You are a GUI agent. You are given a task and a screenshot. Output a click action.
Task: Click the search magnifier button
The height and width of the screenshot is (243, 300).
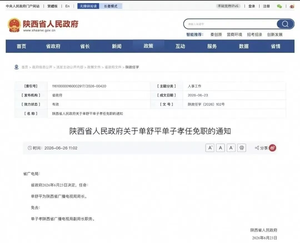(x=285, y=24)
